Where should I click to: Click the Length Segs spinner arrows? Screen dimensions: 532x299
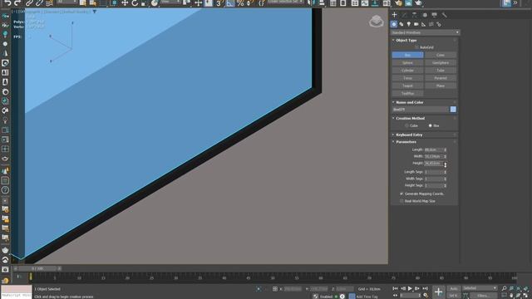click(446, 172)
